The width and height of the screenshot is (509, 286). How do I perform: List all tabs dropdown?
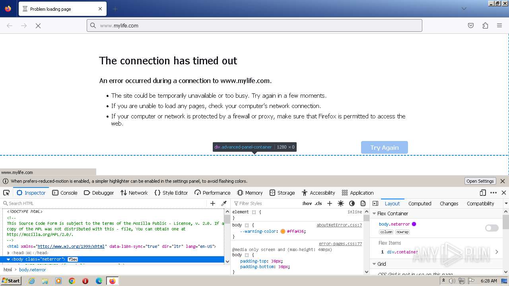pos(464,9)
